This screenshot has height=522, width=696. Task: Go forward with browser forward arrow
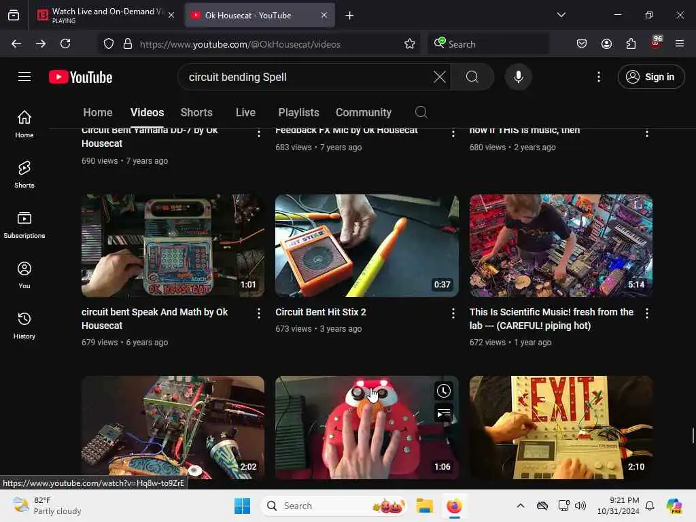coord(40,43)
